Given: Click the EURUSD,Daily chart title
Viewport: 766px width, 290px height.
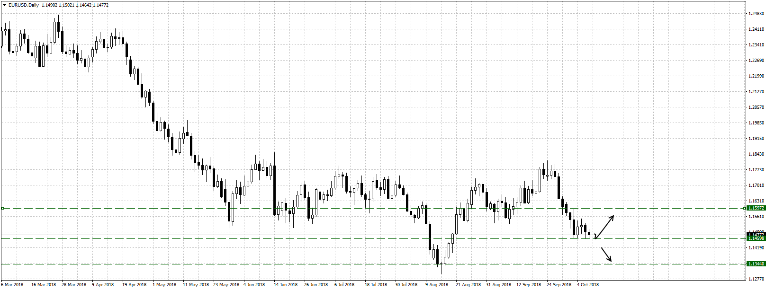Looking at the screenshot, I should tap(24, 5).
